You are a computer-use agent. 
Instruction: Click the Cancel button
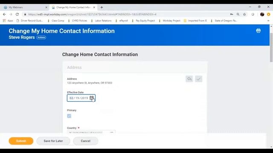pyautogui.click(x=85, y=141)
